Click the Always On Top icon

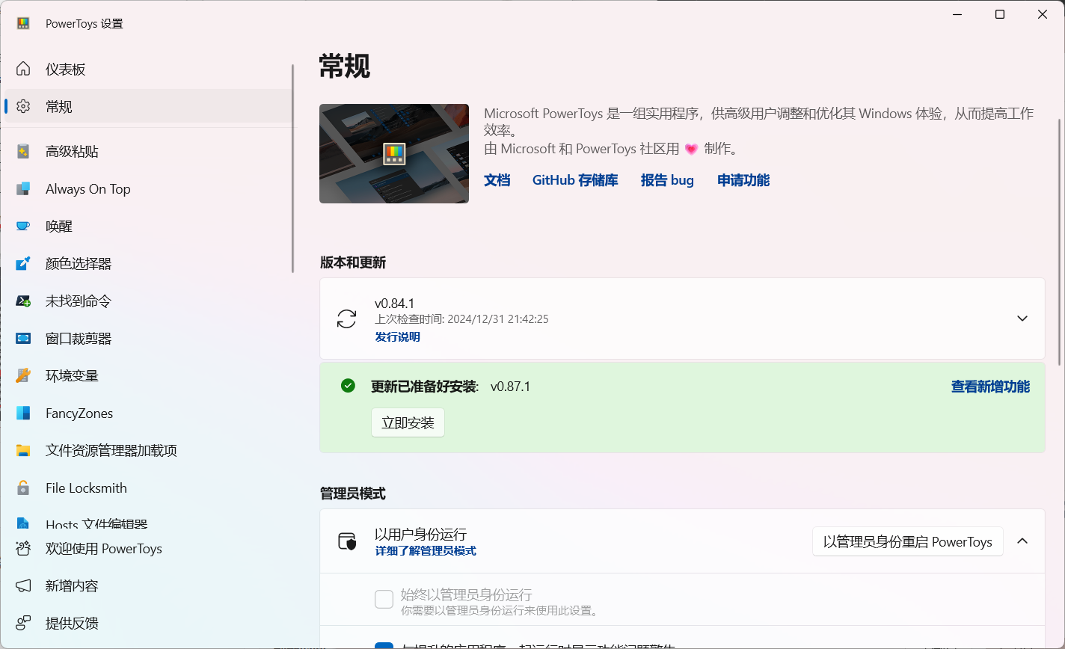[x=23, y=188]
